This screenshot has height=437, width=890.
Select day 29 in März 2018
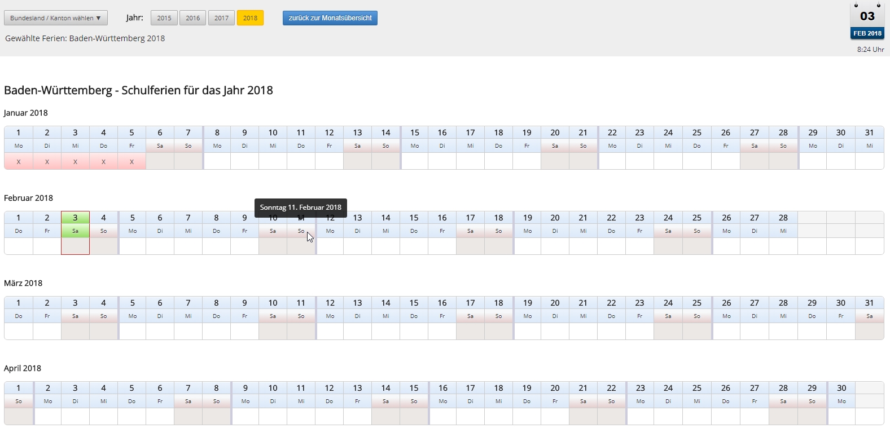812,303
